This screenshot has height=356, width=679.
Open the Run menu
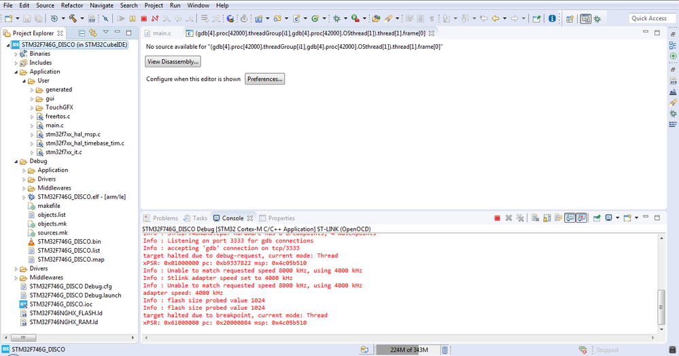click(x=175, y=5)
